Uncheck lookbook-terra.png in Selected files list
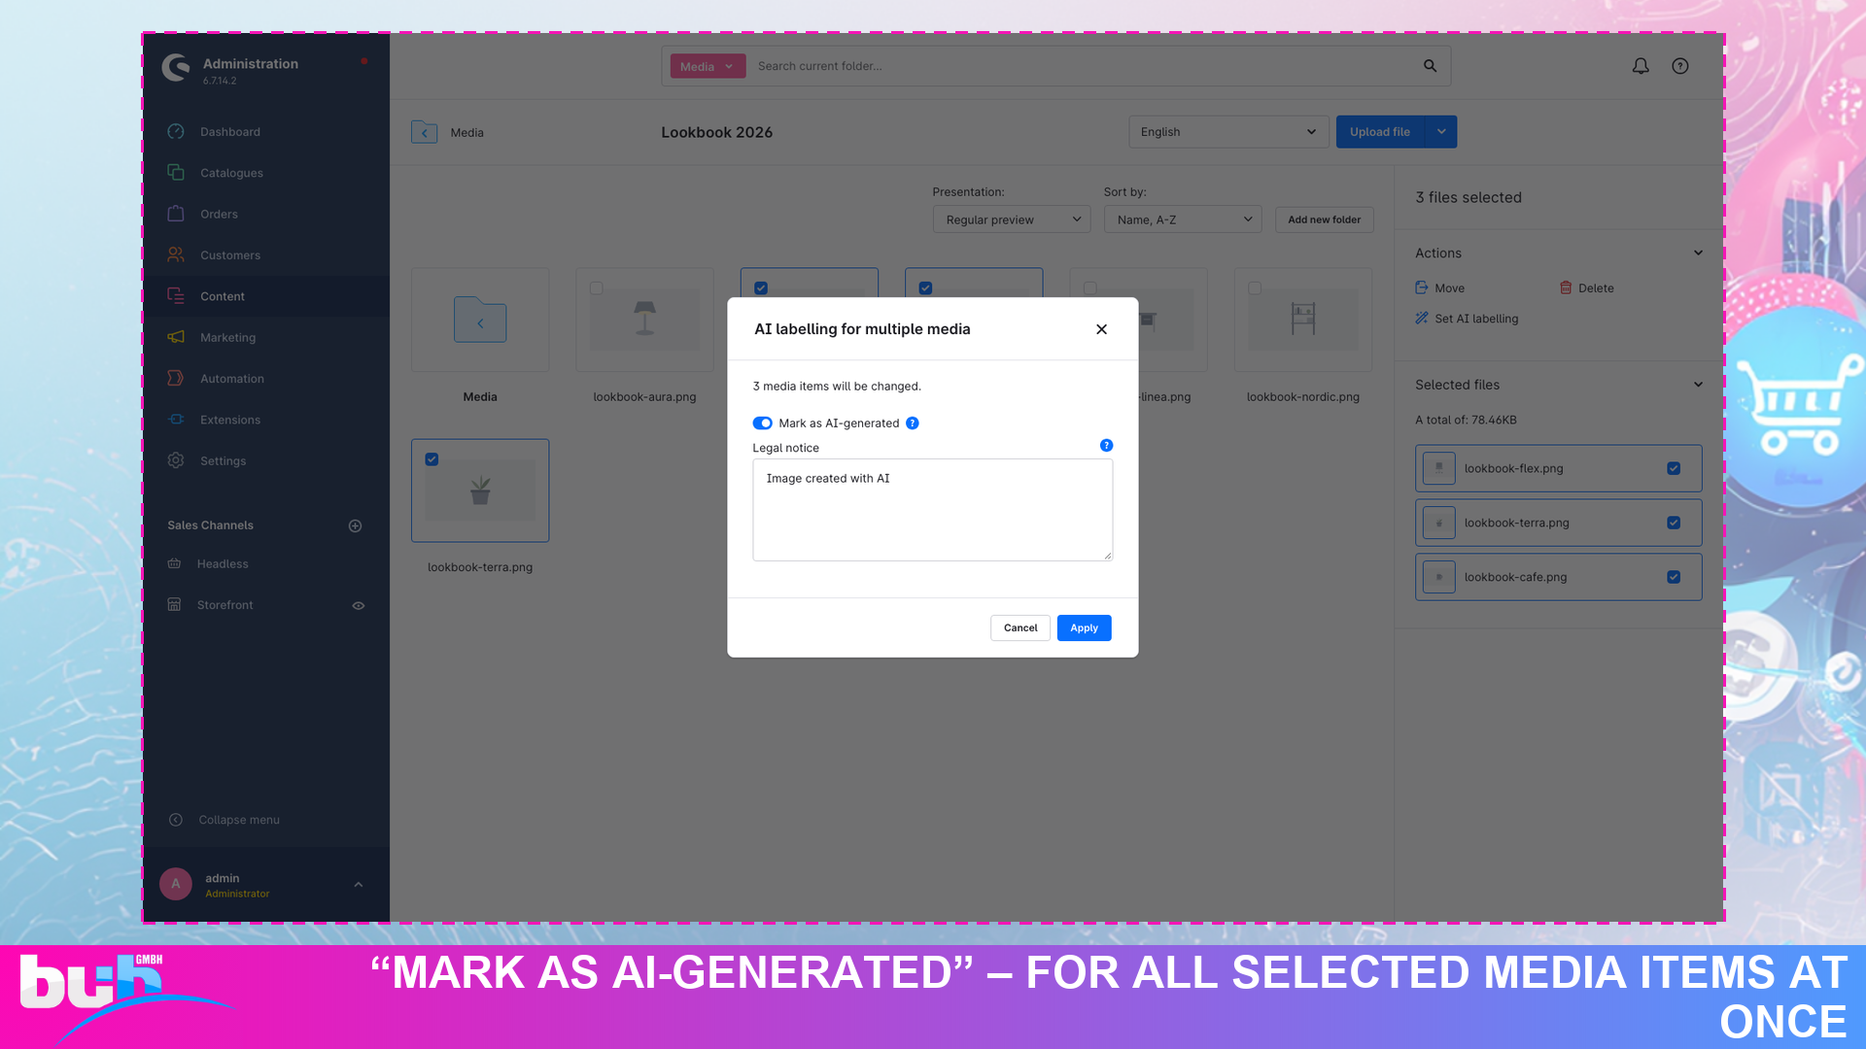The height and width of the screenshot is (1049, 1866). (x=1674, y=523)
